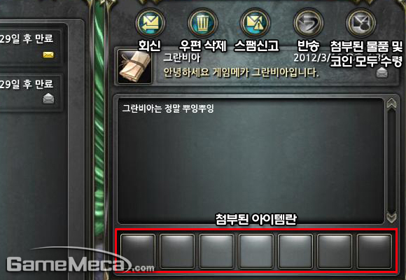Click the Report Spam (스팸신고) icon

(x=255, y=23)
